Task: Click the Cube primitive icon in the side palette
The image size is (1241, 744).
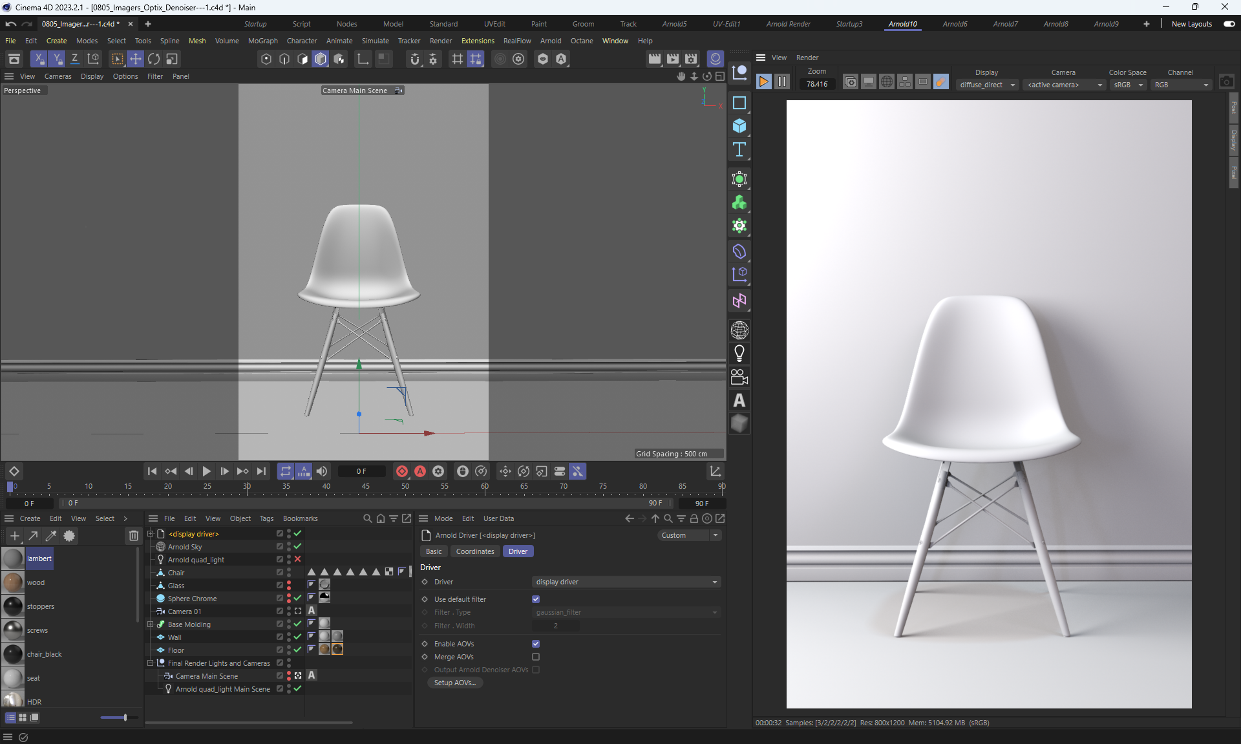Action: coord(739,126)
